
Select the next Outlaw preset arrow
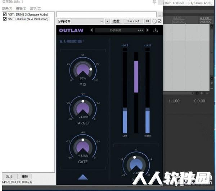(x=148, y=30)
